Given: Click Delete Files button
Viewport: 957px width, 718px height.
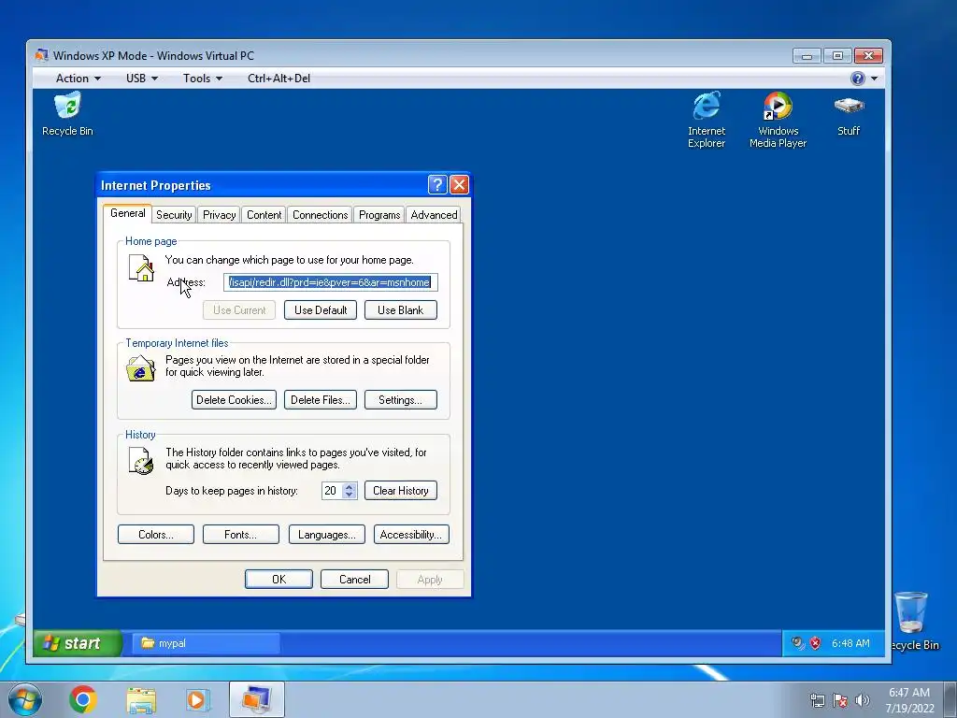Looking at the screenshot, I should (x=321, y=400).
